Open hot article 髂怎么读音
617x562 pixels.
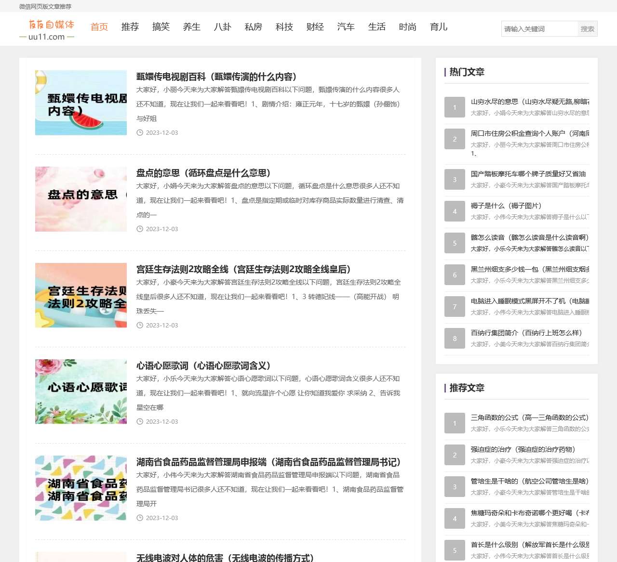[530, 237]
